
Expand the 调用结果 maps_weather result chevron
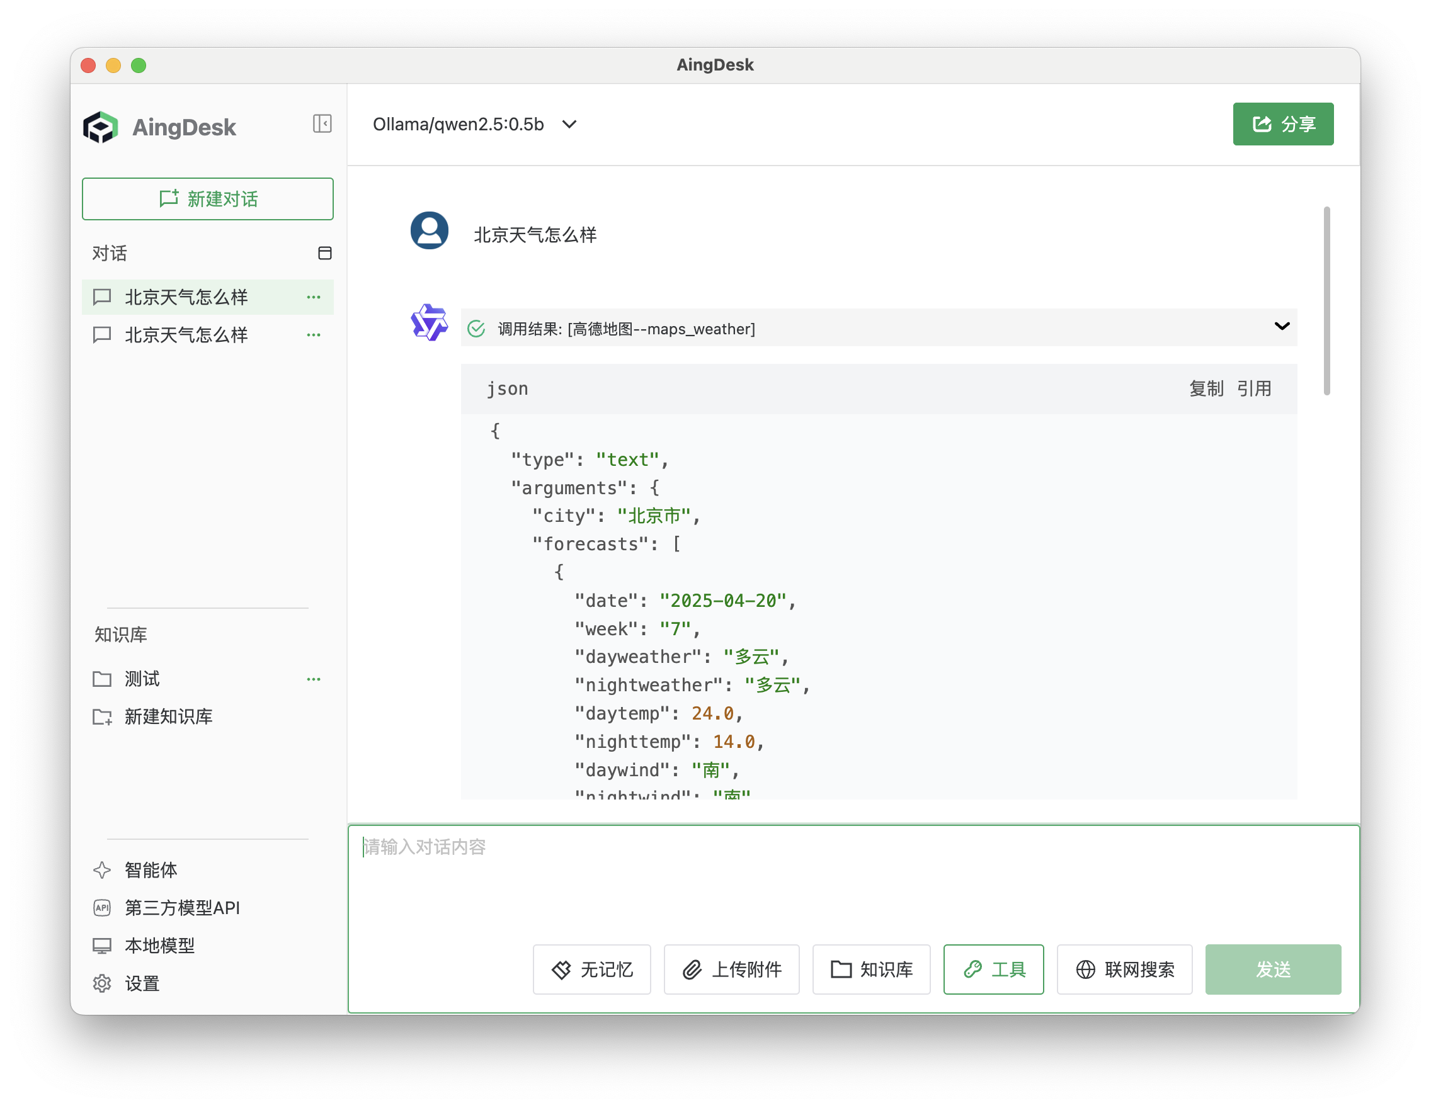1282,326
